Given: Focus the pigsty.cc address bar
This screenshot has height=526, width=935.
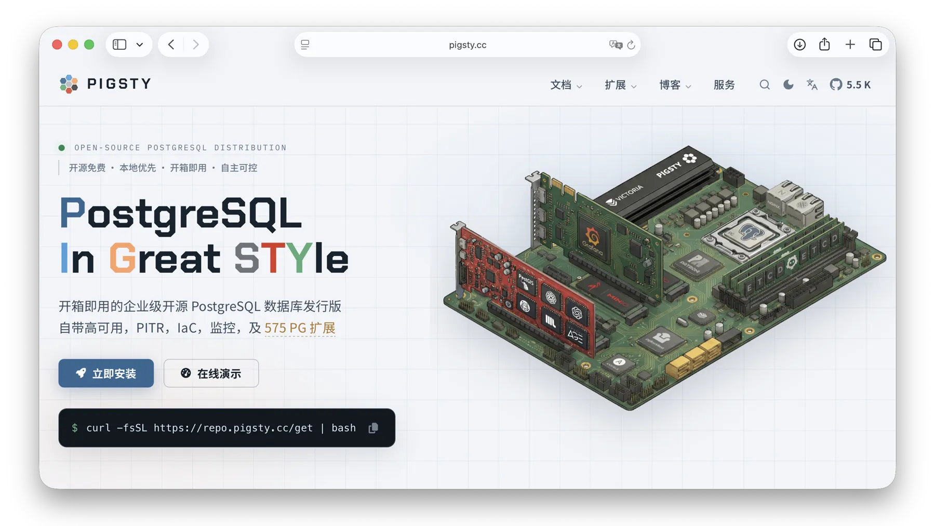Looking at the screenshot, I should (x=468, y=45).
